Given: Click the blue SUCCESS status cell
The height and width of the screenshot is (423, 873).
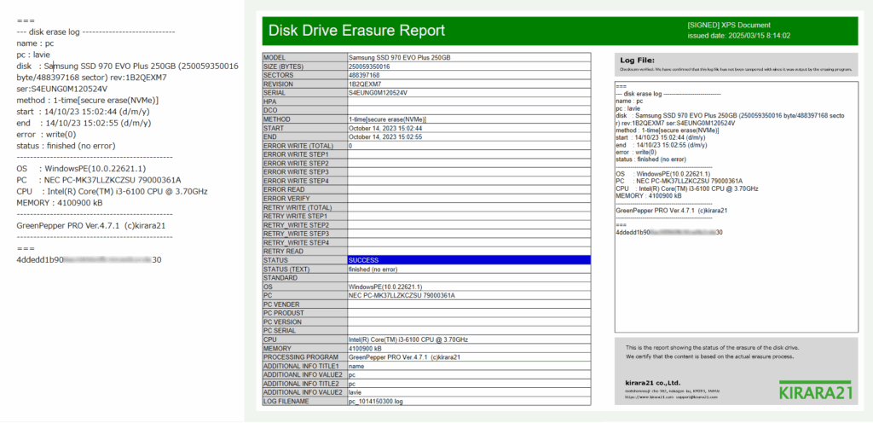Looking at the screenshot, I should tap(469, 260).
